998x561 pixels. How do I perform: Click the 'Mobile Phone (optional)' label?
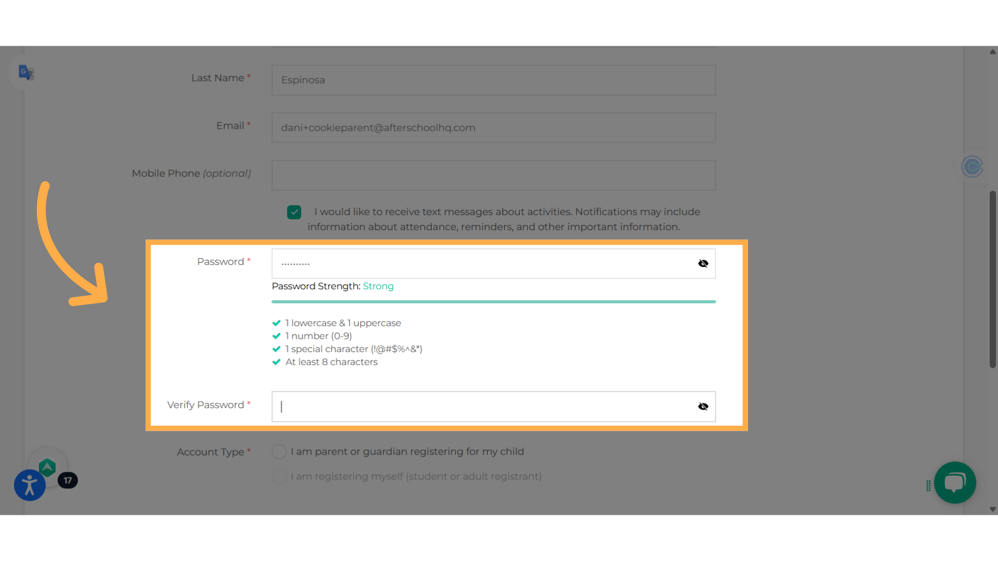(191, 173)
